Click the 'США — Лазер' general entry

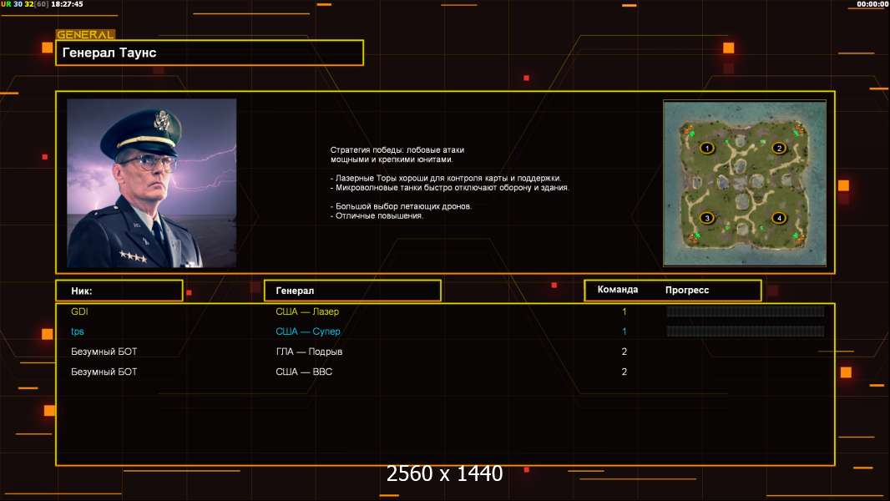(307, 311)
